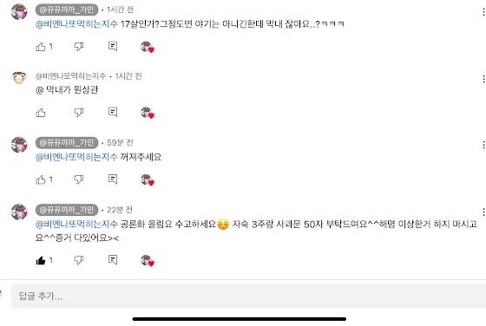
Task: Reply to the '막내가 뭔상관' comment
Action: coord(113,112)
